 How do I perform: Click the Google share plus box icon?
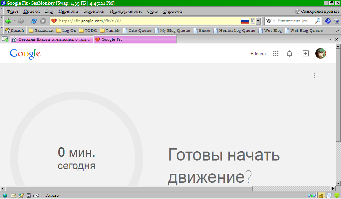pos(306,53)
